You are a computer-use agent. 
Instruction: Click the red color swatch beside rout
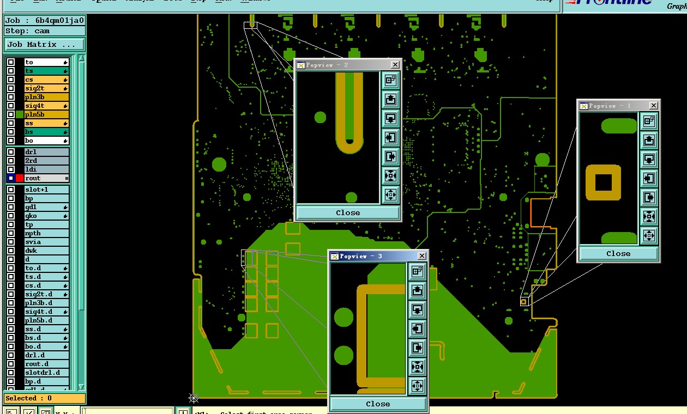[20, 178]
